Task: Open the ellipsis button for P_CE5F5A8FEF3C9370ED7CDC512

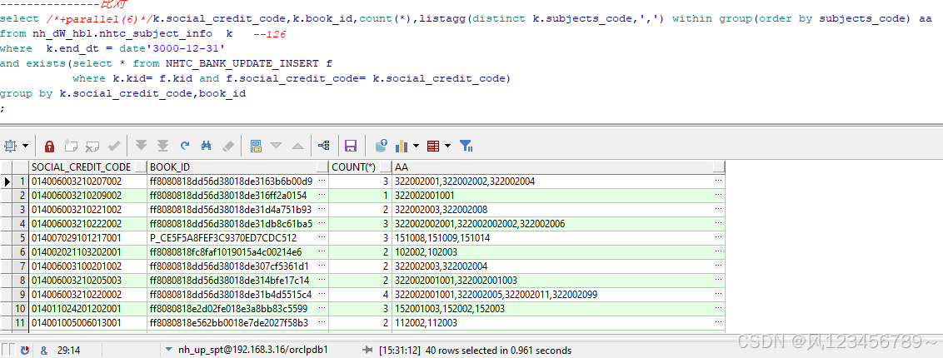Action: 322,238
